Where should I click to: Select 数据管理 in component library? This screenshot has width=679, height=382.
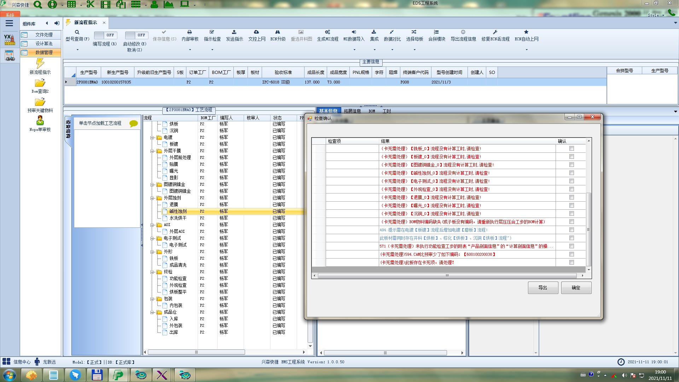pos(44,52)
